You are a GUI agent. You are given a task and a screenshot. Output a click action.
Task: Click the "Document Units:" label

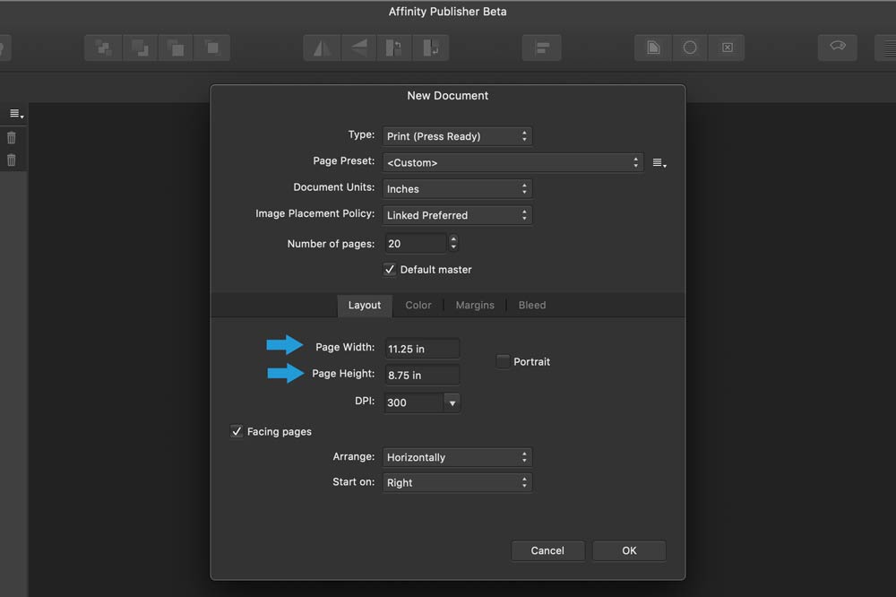point(333,187)
